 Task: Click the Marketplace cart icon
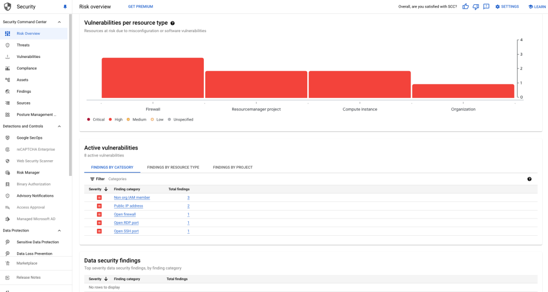pyautogui.click(x=7, y=263)
